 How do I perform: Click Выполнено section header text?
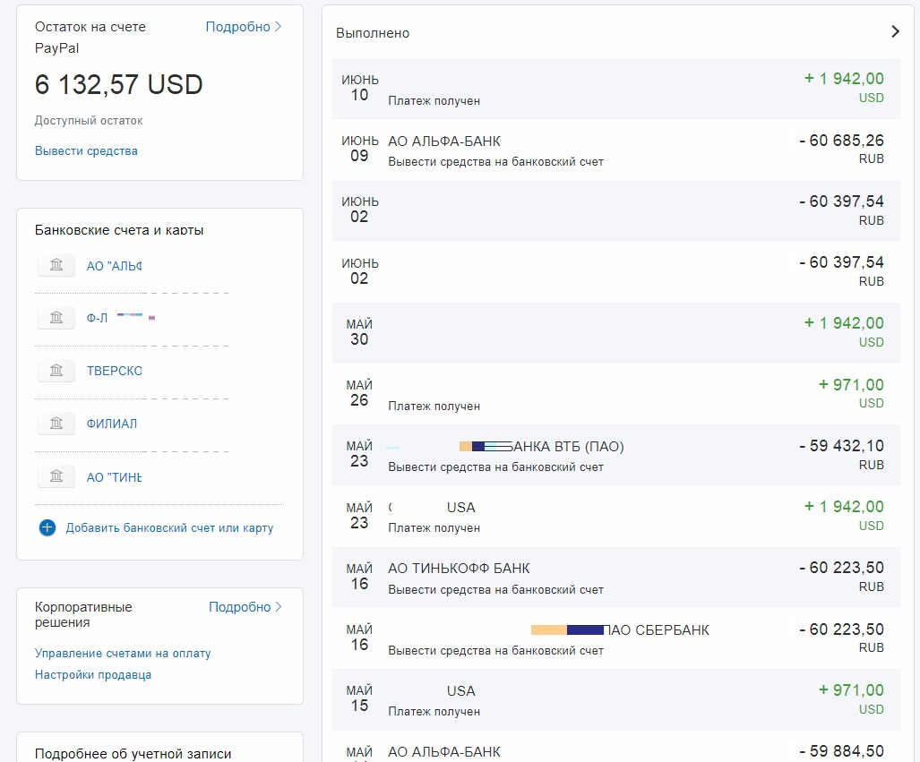(373, 33)
